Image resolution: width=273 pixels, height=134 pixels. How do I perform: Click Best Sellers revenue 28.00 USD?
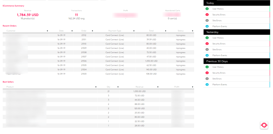[139, 126]
